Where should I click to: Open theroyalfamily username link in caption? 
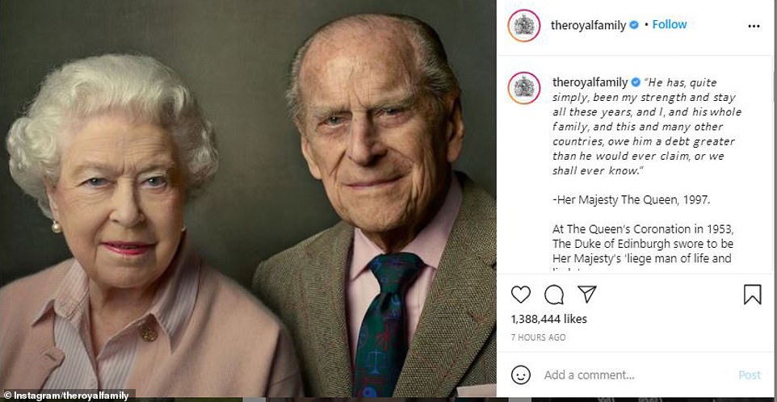[x=589, y=82]
